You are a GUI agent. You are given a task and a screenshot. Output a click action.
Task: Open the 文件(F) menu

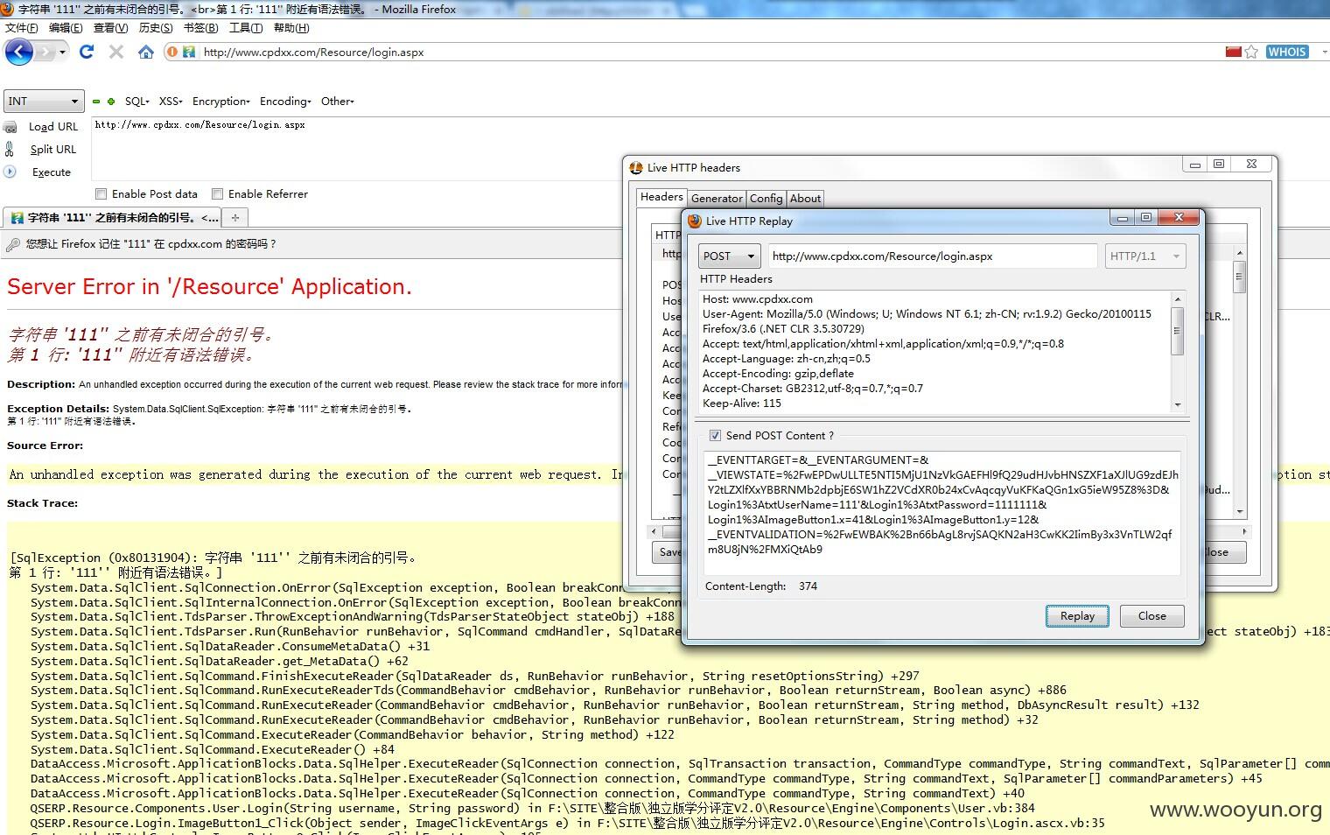click(22, 28)
